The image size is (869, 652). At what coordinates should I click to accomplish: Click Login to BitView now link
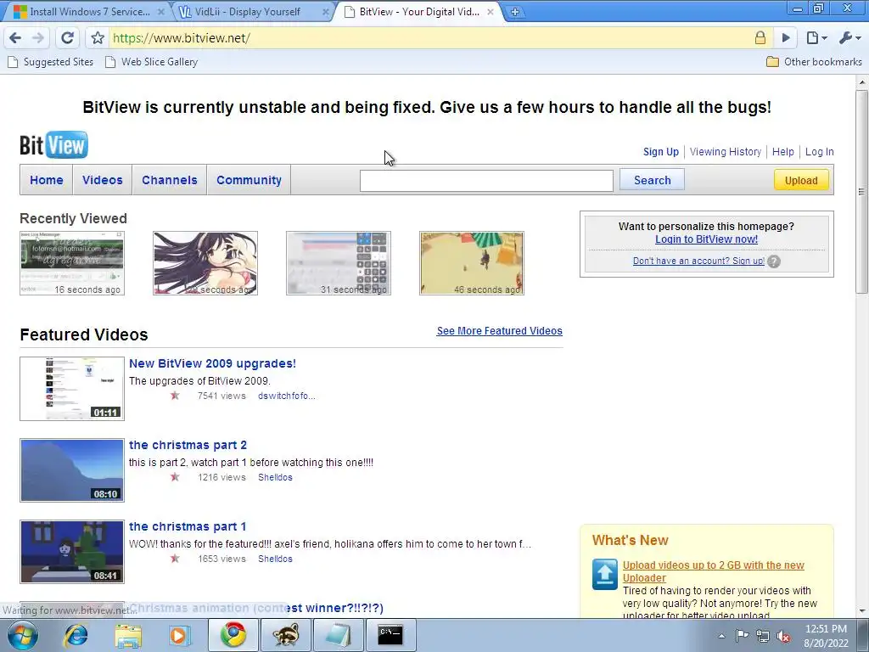tap(706, 239)
